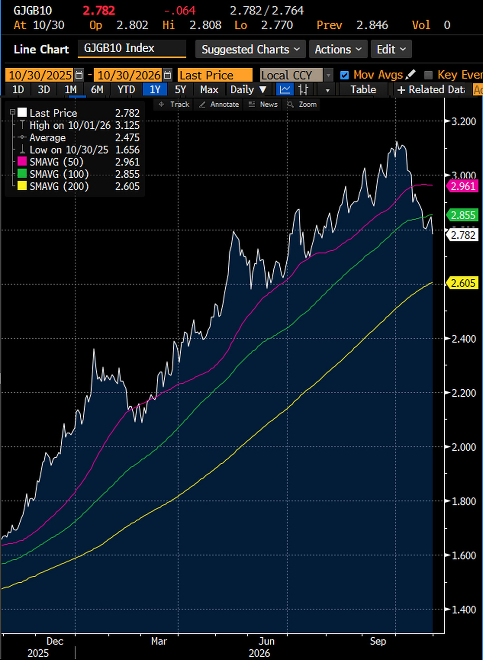Screen dimensions: 483x660
Task: Click the 2.855 green axis label
Action: tap(463, 215)
